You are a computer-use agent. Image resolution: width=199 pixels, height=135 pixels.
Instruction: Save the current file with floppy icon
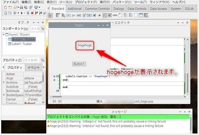coord(21,8)
